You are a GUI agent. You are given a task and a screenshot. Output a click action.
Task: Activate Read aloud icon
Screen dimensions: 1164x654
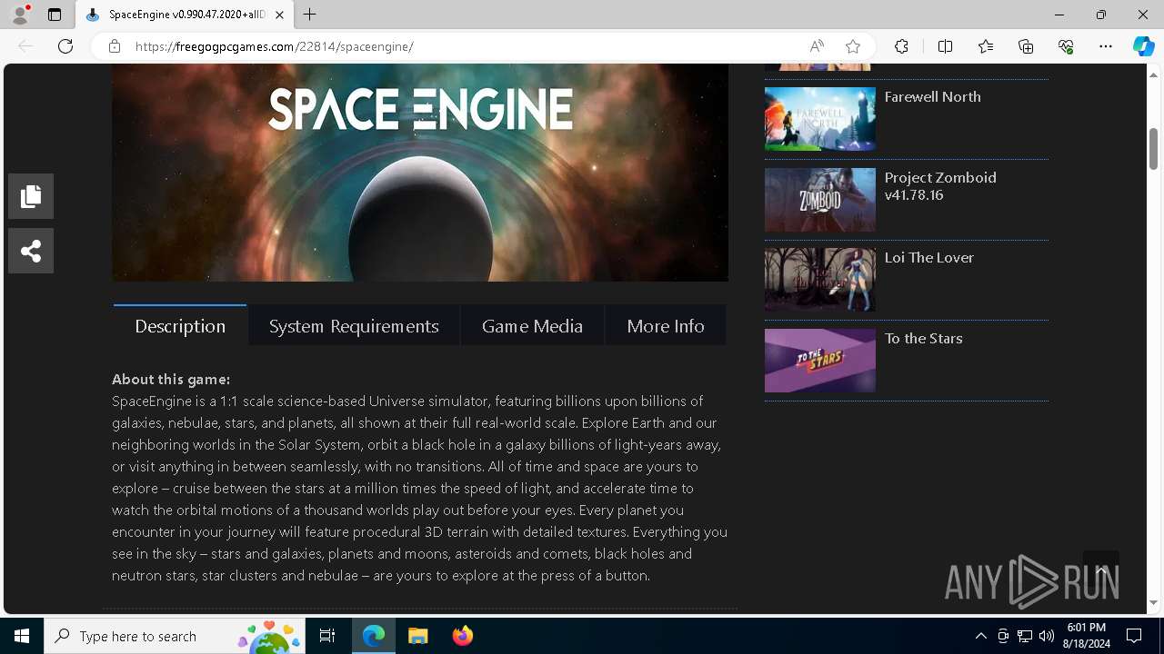(817, 46)
